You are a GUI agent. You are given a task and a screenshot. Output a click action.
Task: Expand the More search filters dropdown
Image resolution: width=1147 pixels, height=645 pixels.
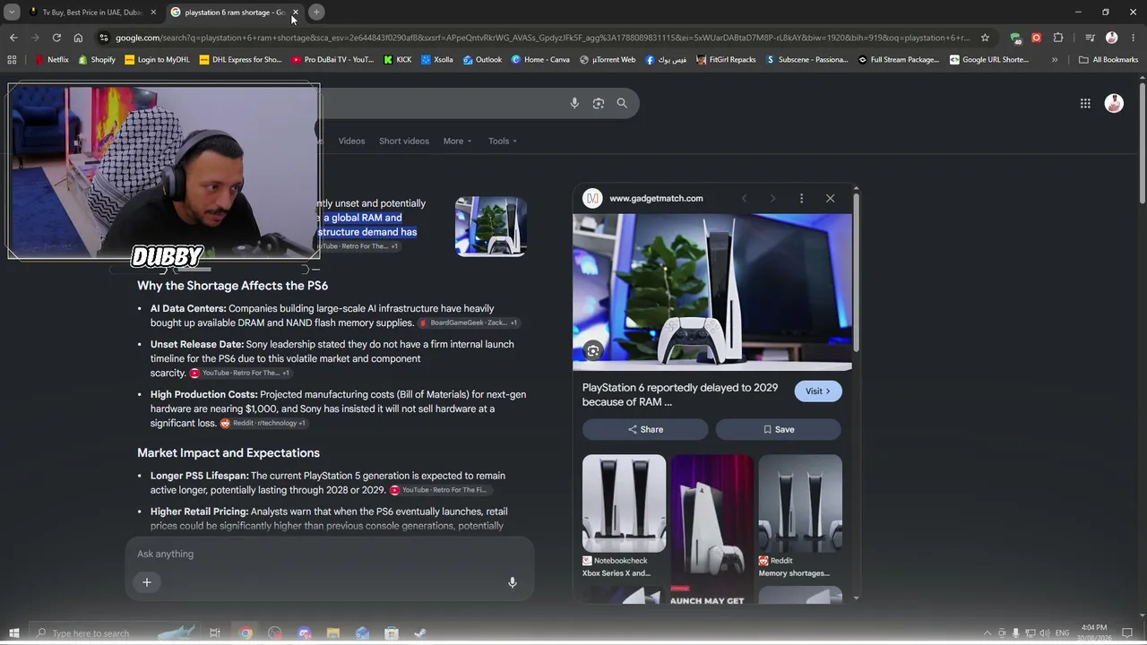457,141
